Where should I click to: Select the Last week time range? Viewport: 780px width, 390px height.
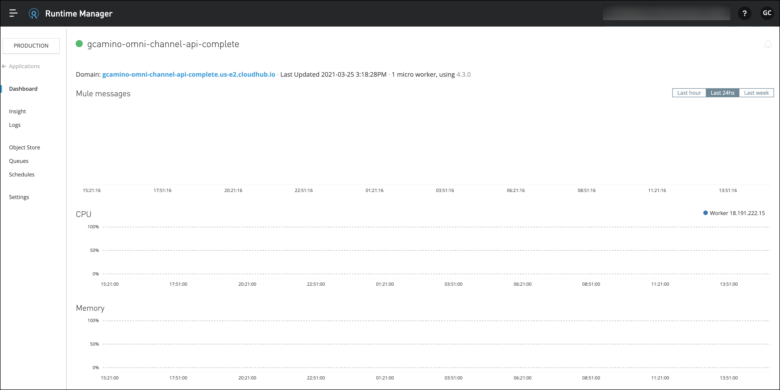click(756, 93)
